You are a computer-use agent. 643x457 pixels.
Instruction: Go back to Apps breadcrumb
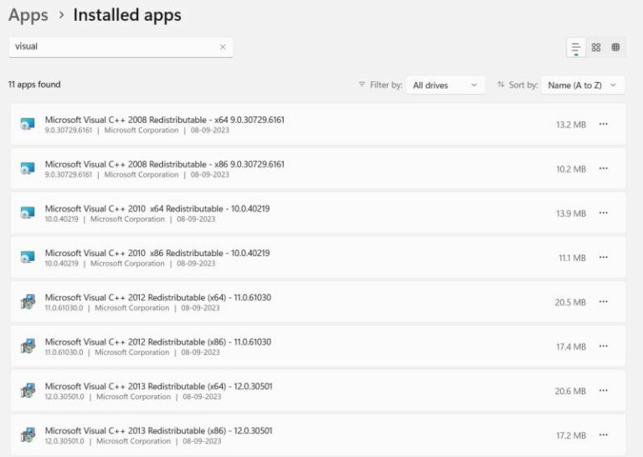28,15
